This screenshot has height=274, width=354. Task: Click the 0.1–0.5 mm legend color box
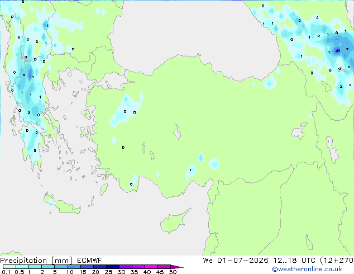pyautogui.click(x=9, y=267)
